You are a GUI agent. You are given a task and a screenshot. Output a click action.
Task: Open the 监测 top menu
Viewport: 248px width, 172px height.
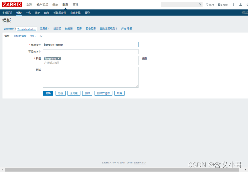(x=29, y=5)
